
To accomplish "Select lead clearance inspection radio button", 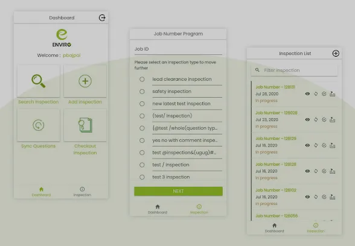I will pos(142,79).
